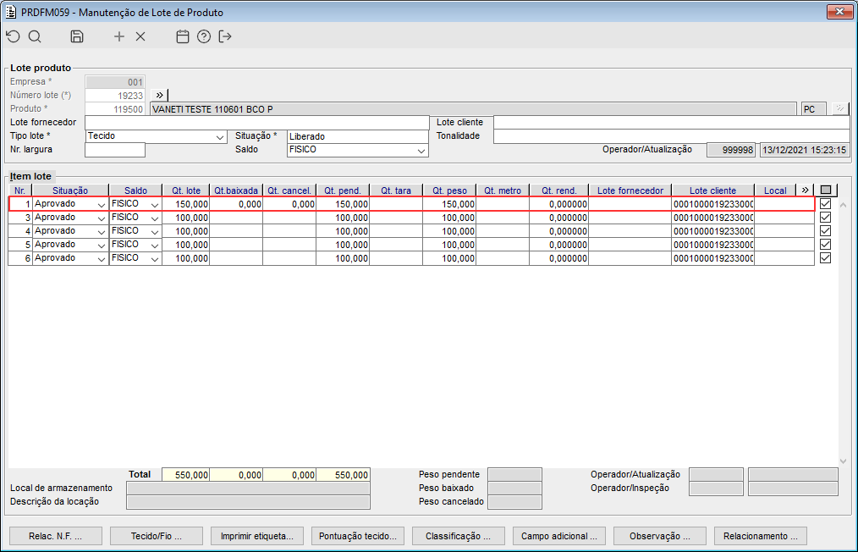Click Lote cliente cell in row 3
Screen dimensions: 858x552
713,218
